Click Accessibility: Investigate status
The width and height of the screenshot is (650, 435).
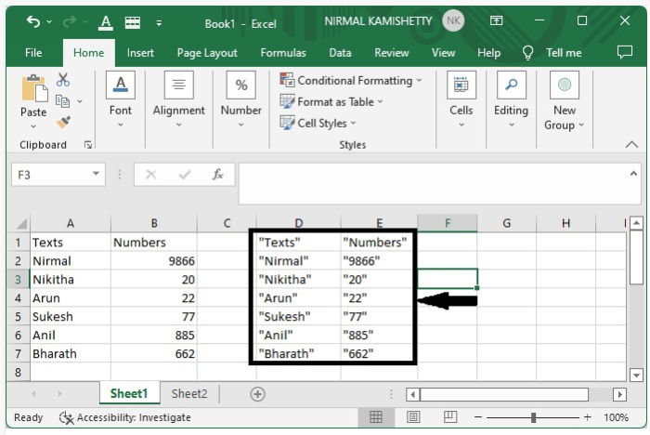tap(125, 417)
